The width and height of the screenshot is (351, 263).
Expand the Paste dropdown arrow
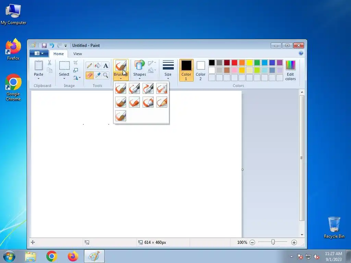tap(38, 78)
